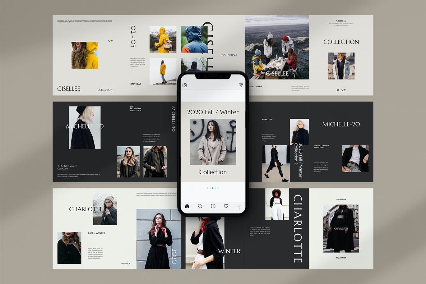Open activity heart icon
Screen dimensions: 426x284
point(226,206)
